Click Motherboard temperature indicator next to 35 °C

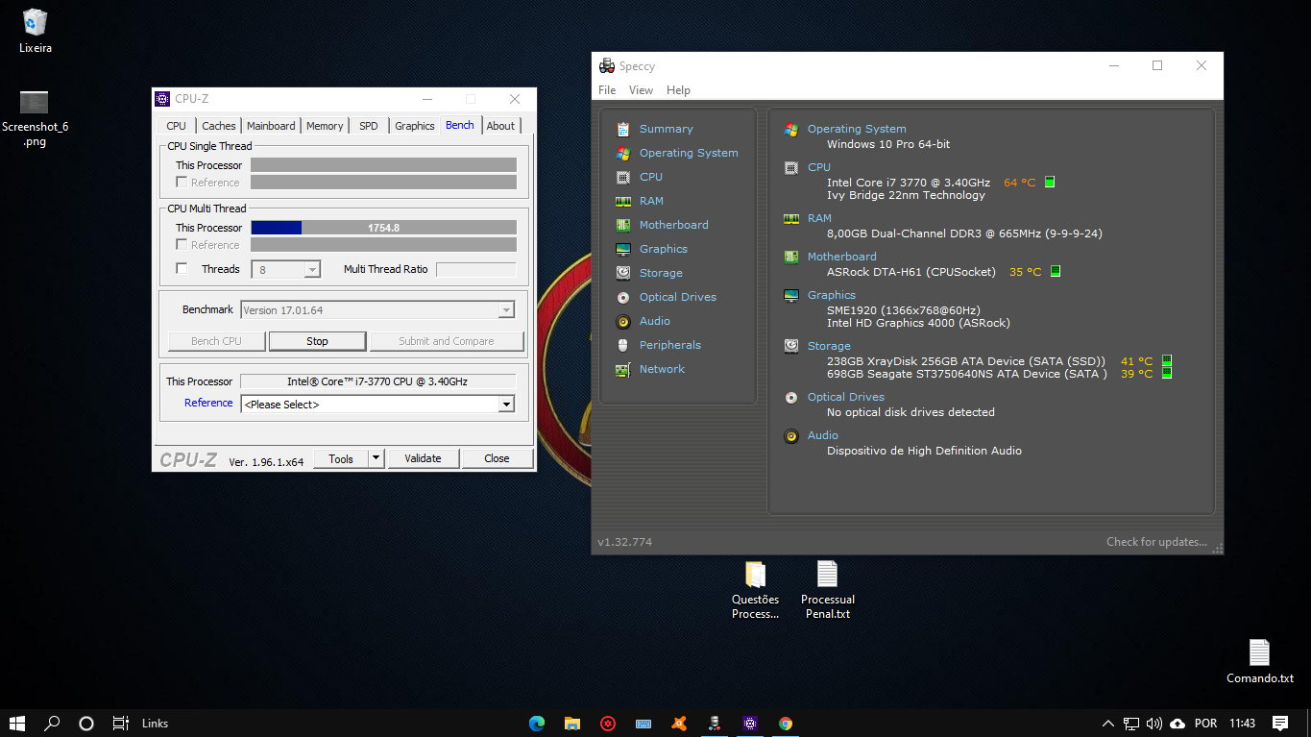1056,272
